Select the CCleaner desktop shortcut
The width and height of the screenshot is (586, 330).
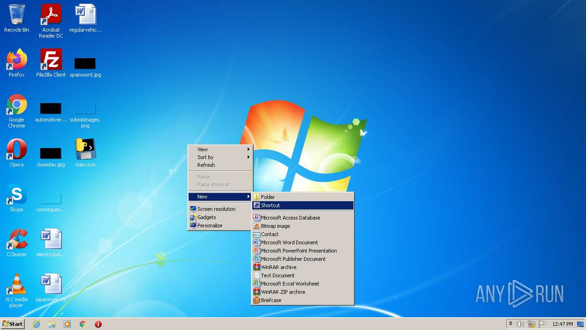tap(16, 243)
